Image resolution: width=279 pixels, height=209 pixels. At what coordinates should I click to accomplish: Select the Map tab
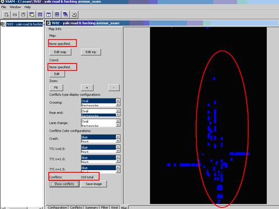(x=124, y=207)
